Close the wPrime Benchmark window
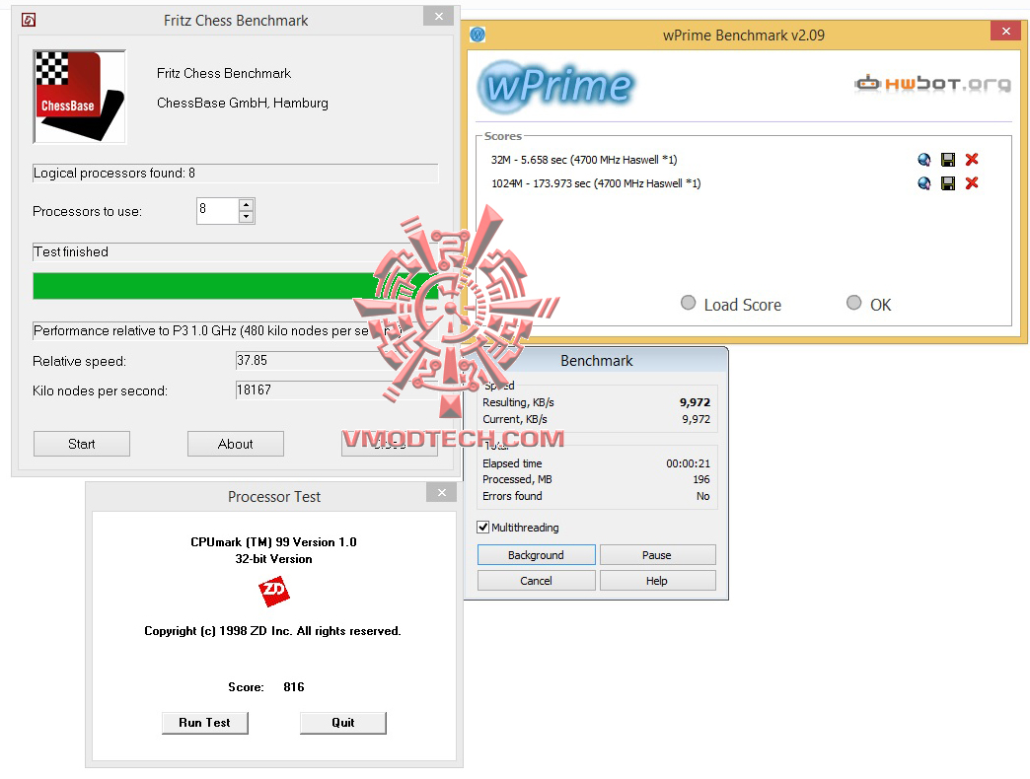The height and width of the screenshot is (779, 1030). click(1005, 31)
